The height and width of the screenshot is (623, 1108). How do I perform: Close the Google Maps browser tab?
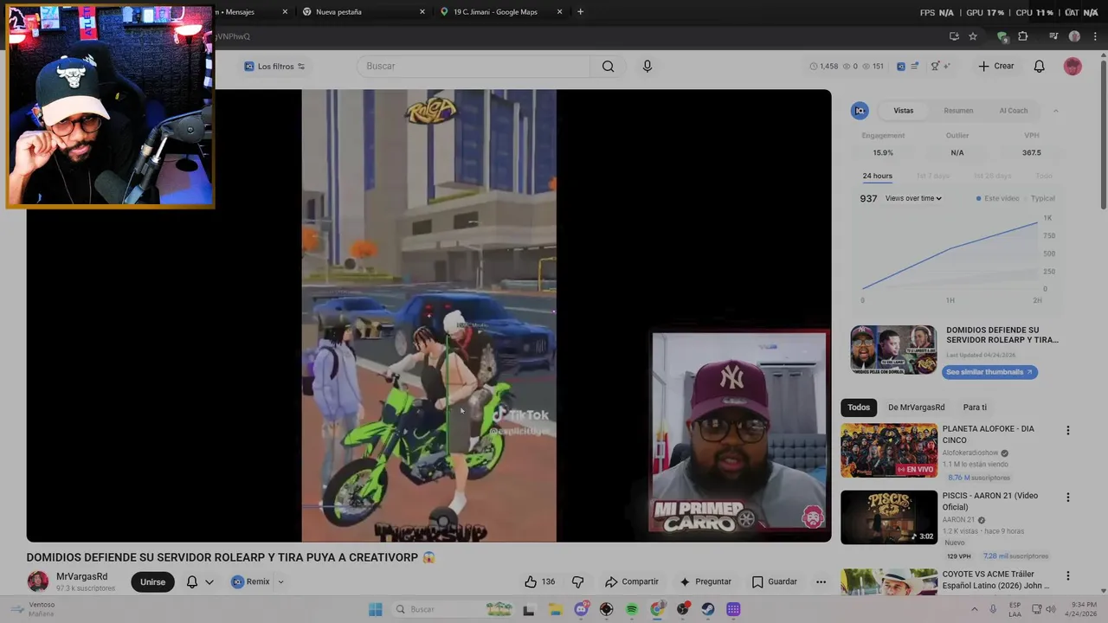point(559,12)
